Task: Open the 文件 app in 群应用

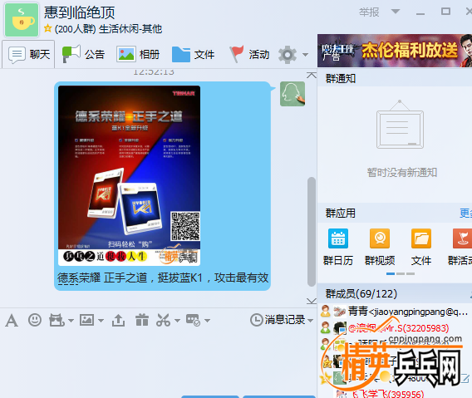Action: point(421,248)
